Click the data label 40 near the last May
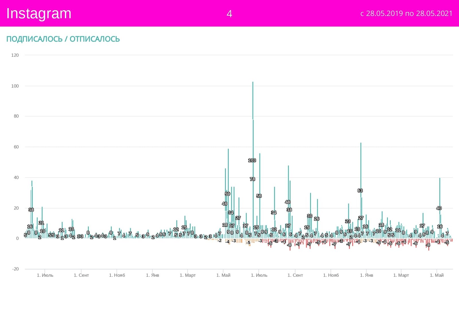459x324 pixels. (439, 208)
